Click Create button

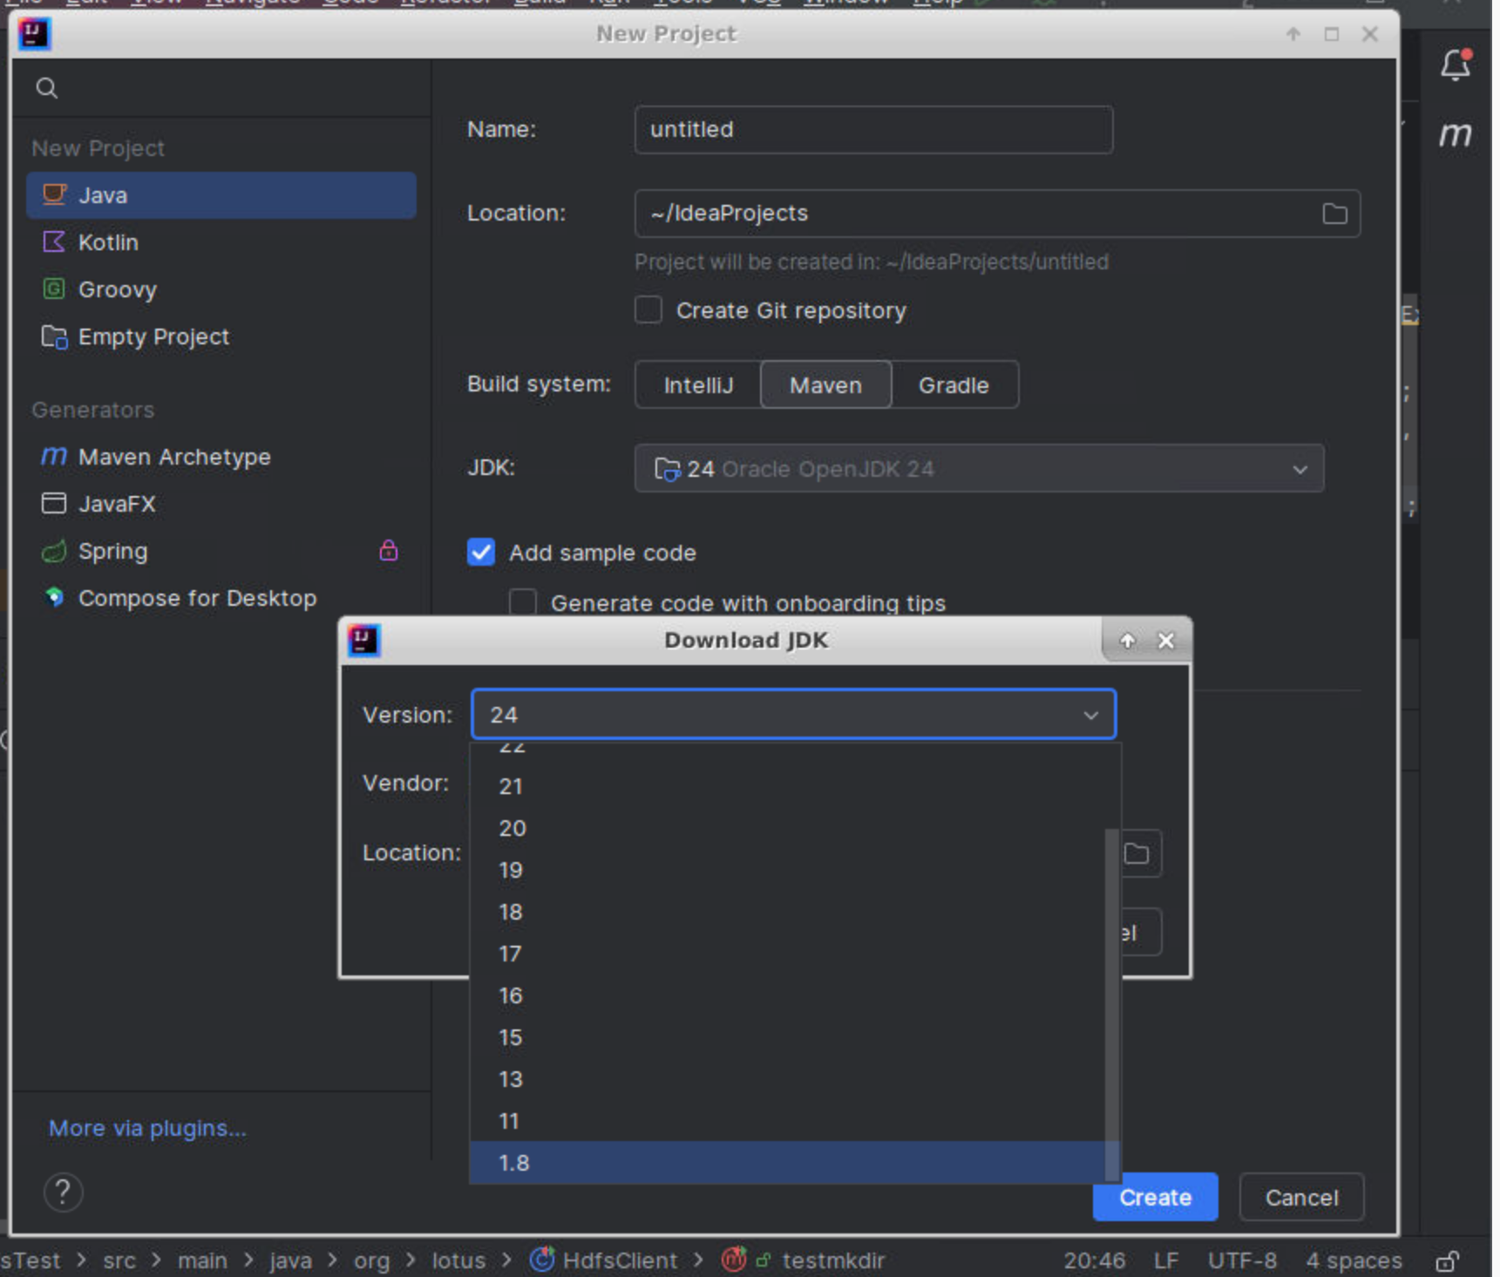1156,1198
